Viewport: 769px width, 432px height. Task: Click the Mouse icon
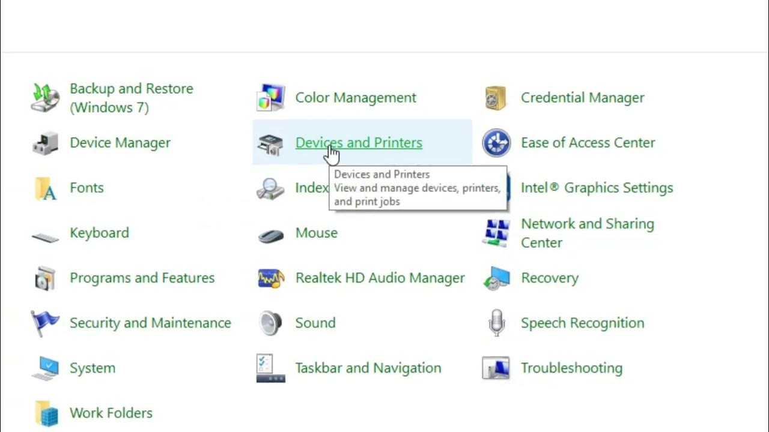coord(271,235)
